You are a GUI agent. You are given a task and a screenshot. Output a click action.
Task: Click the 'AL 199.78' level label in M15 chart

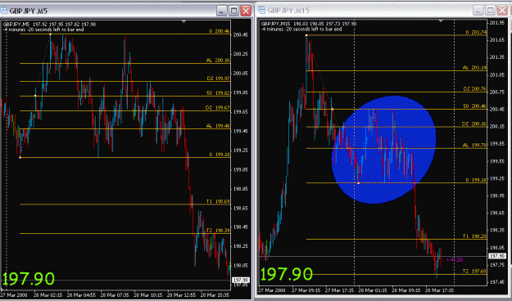click(474, 146)
